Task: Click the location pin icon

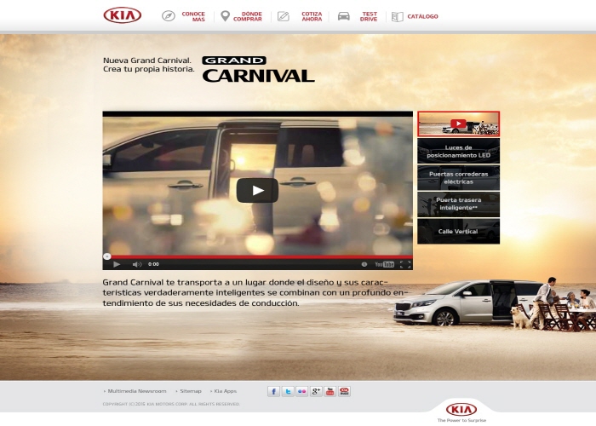Action: [225, 16]
